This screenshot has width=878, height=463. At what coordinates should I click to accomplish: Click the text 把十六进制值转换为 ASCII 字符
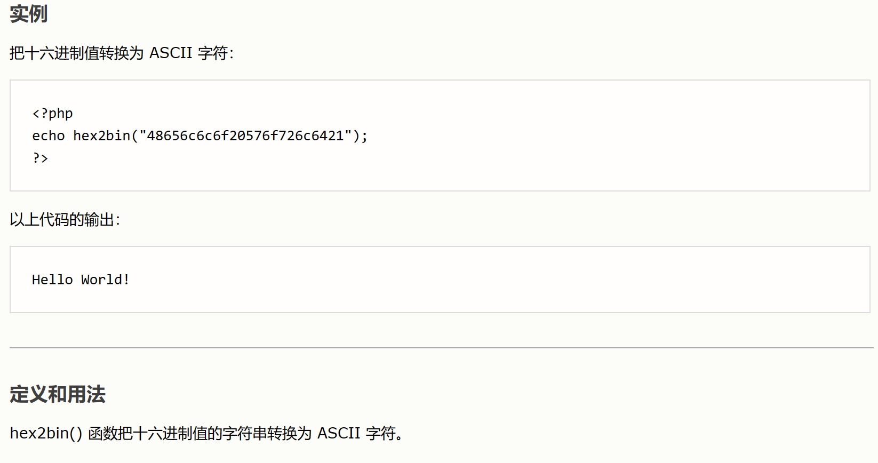119,53
